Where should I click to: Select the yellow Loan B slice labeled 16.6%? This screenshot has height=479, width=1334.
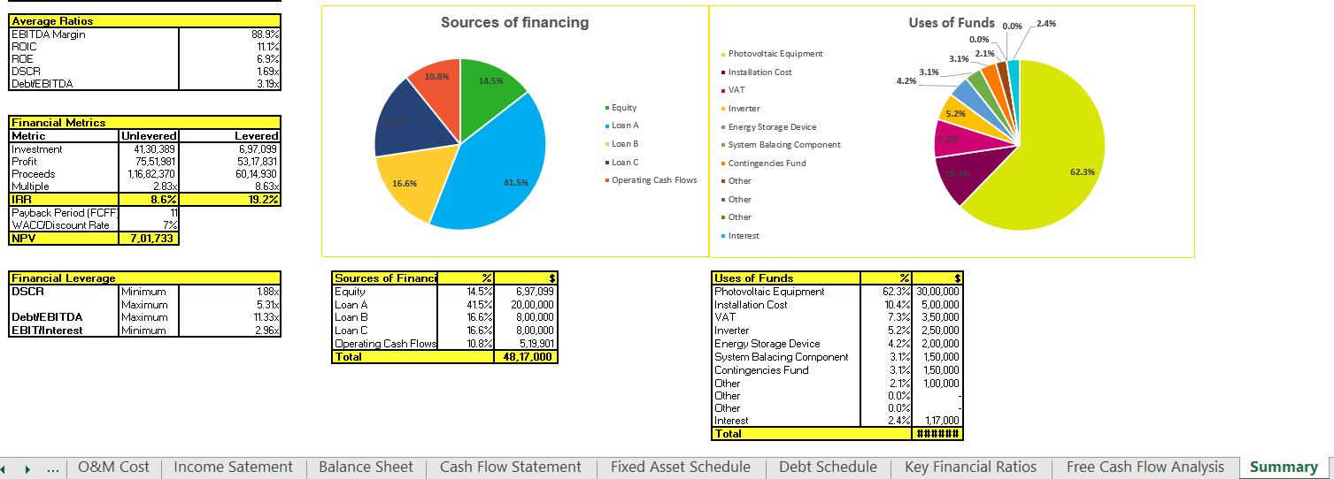416,184
